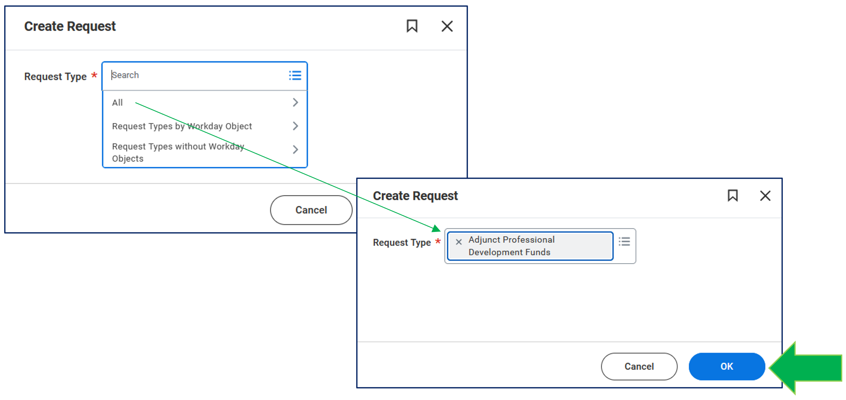Expand the All category chevron
Screen dimensions: 846x400
tap(295, 103)
